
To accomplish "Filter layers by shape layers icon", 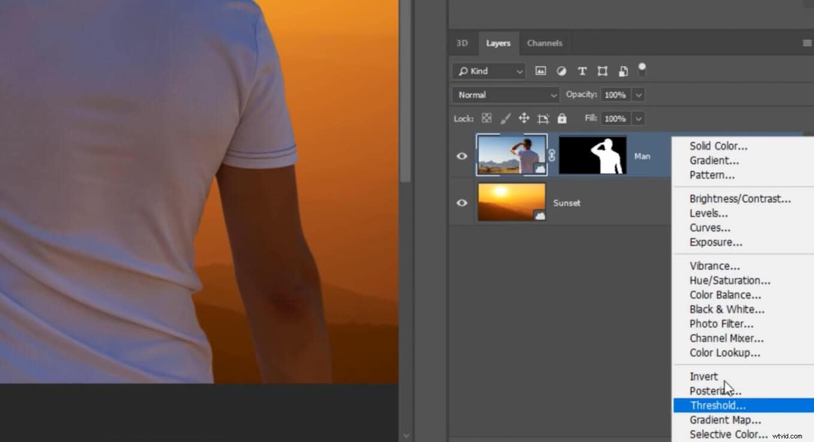I will pos(602,71).
